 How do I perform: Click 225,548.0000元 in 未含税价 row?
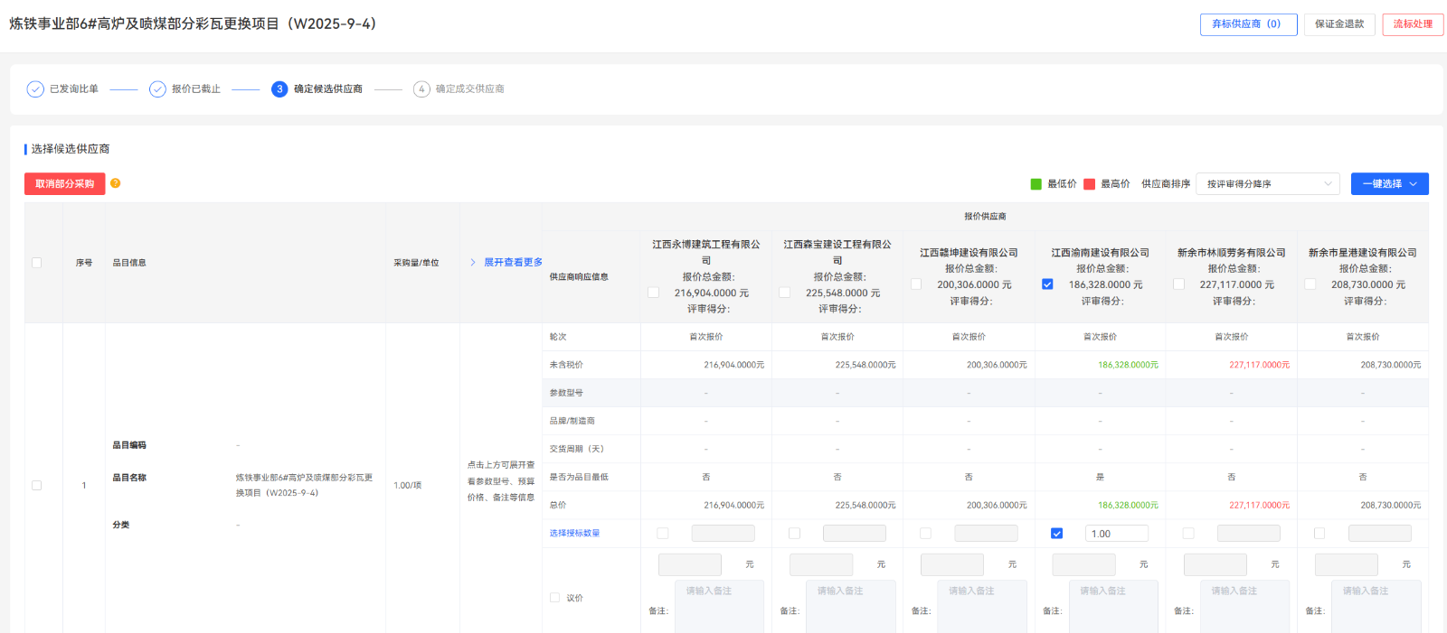[x=865, y=365]
